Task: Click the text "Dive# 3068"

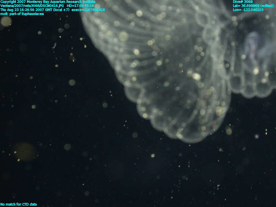Action: pos(243,2)
